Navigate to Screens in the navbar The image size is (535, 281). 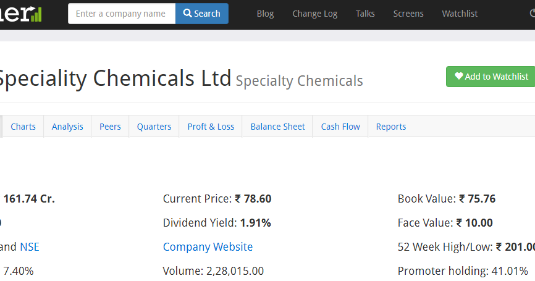(408, 14)
